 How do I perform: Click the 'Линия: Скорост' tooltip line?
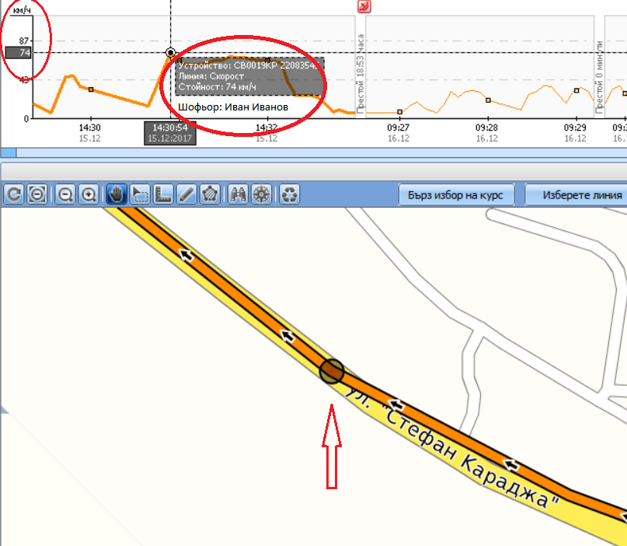[x=211, y=76]
